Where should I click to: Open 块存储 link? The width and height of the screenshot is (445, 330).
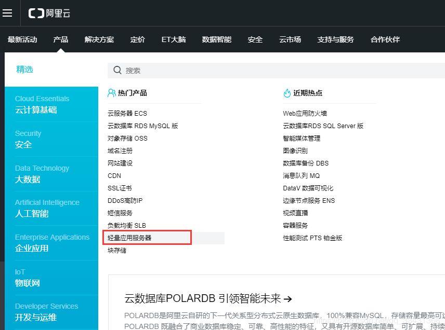[117, 251]
